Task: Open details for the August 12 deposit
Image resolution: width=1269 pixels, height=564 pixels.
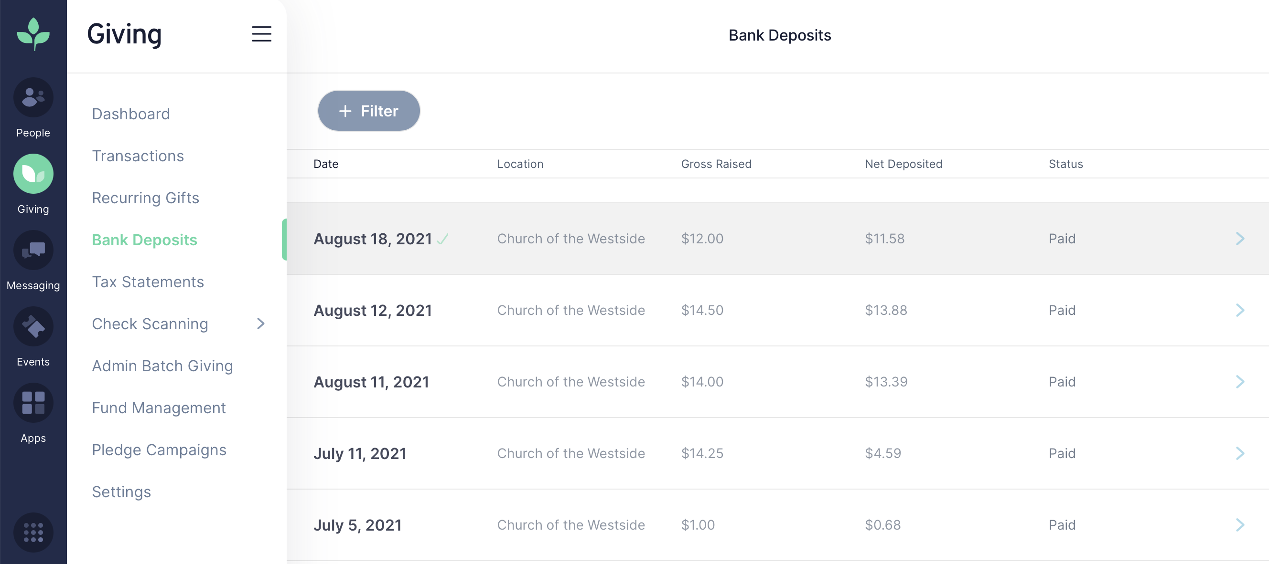Action: pos(1240,310)
